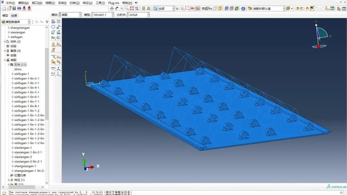
Task: Click the Pan View tool icon
Action: (112, 8)
